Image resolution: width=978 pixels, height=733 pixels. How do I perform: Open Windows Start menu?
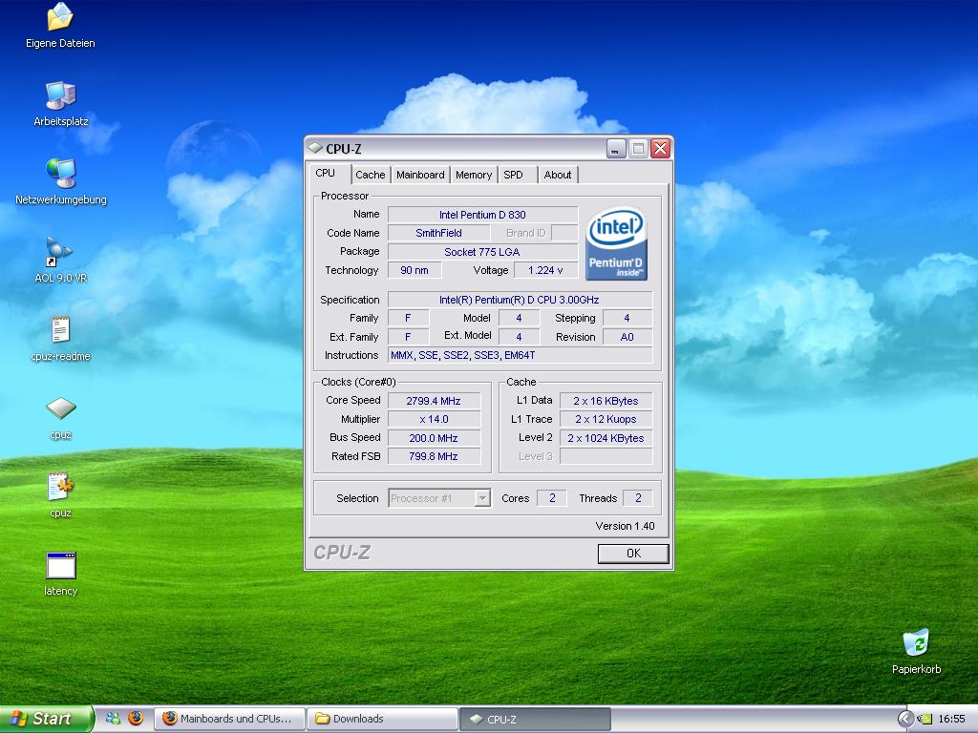[x=45, y=719]
